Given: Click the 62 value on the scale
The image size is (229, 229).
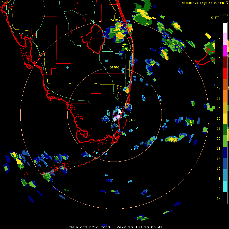Looking at the screenshot, I should (219, 38).
